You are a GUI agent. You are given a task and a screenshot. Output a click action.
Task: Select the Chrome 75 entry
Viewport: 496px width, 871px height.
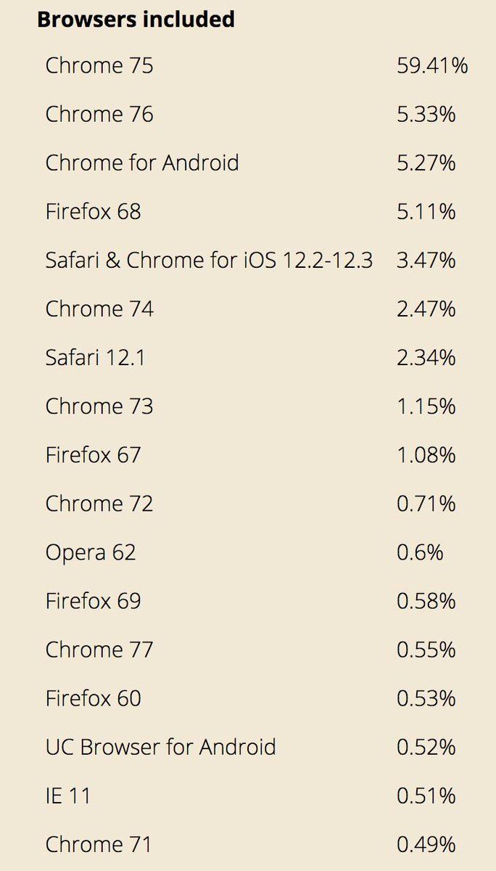[99, 65]
